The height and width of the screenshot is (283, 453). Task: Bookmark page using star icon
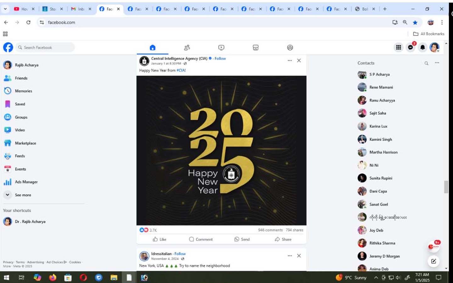point(415,22)
